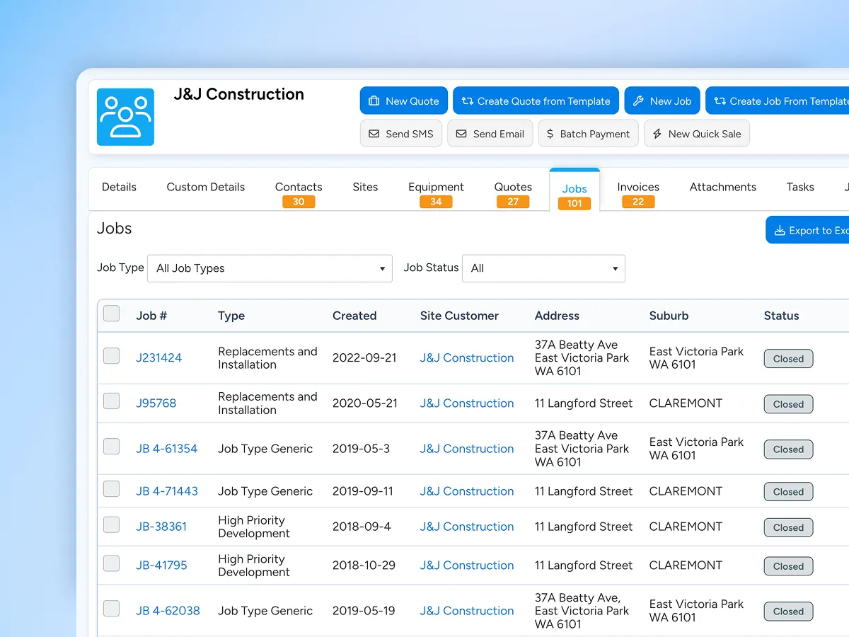Click the repeat icon on Create Quote from Template
This screenshot has height=637, width=849.
(x=468, y=101)
